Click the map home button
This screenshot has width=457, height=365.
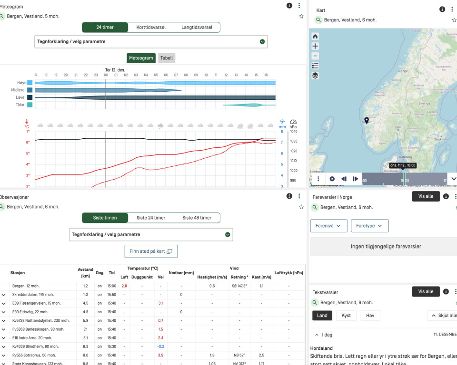(x=315, y=37)
